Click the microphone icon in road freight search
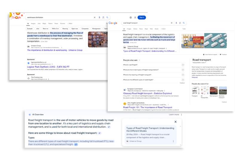 click(x=176, y=23)
